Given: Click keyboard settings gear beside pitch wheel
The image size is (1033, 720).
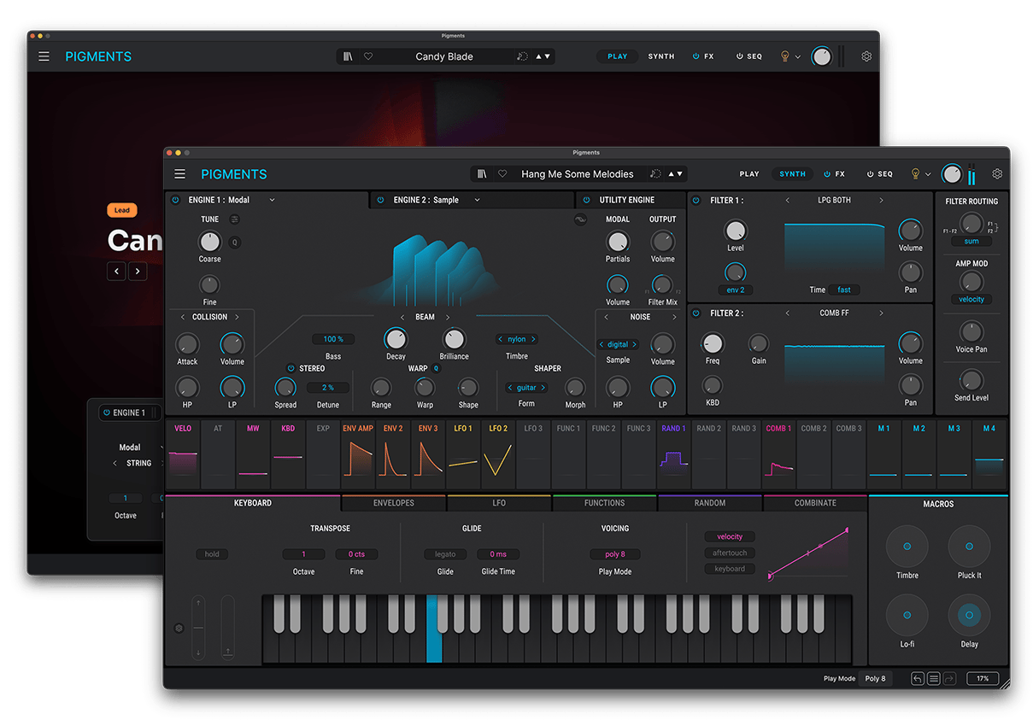Looking at the screenshot, I should [x=179, y=628].
